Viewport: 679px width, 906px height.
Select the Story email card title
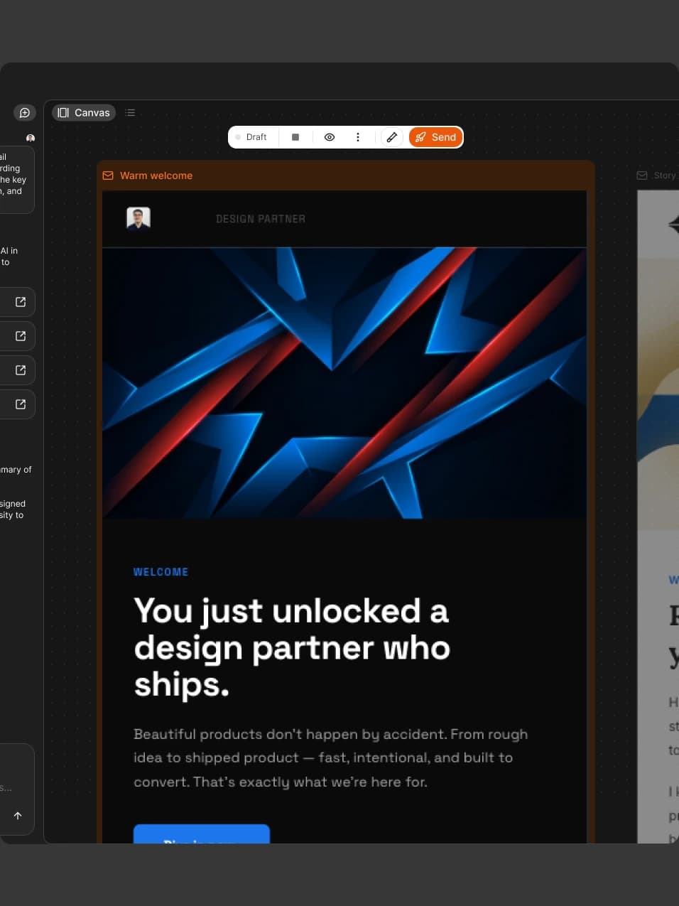665,176
